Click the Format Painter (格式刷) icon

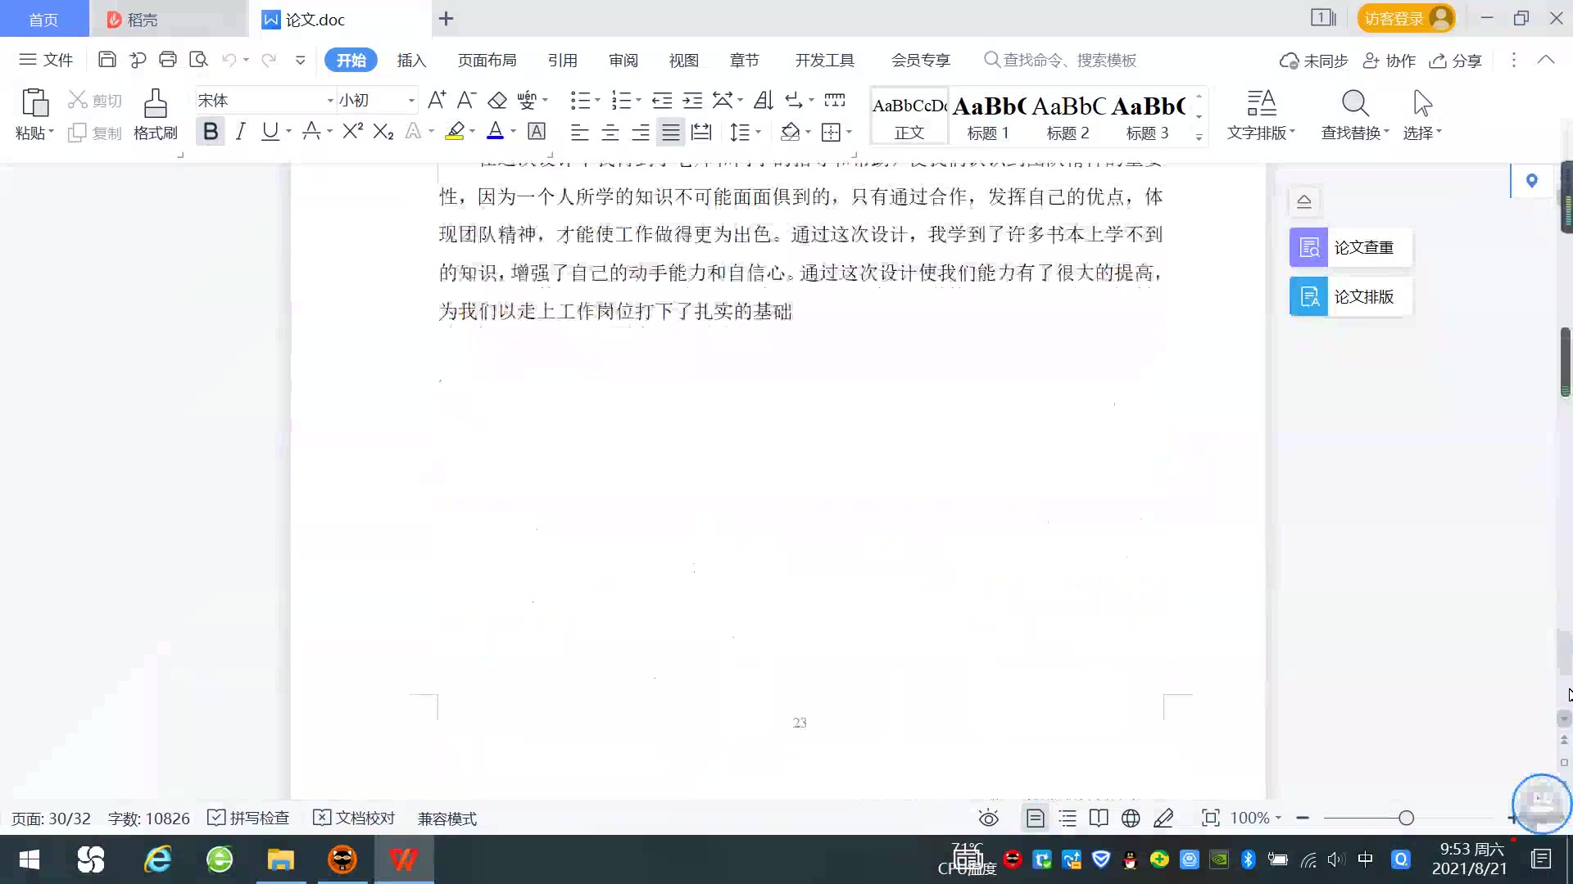click(x=155, y=114)
